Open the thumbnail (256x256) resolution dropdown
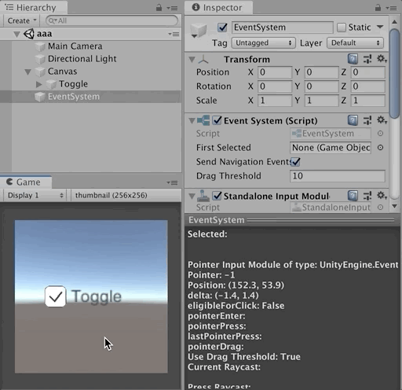This screenshot has height=390, width=402. [126, 196]
